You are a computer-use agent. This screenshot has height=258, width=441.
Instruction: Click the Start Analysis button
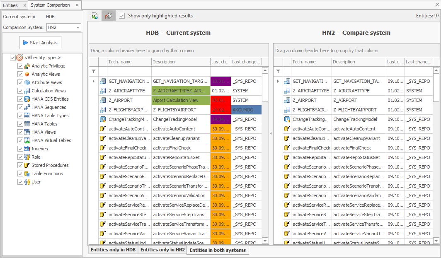[40, 43]
